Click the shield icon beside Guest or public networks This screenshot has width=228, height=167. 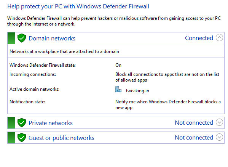22,138
